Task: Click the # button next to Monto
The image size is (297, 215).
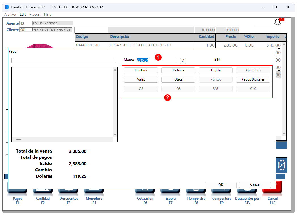Action: pyautogui.click(x=183, y=60)
